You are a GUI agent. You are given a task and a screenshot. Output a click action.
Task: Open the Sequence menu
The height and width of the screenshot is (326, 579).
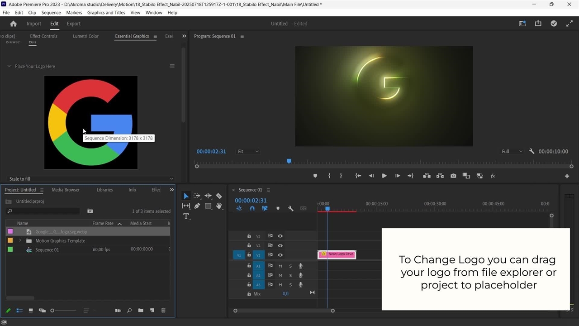click(51, 13)
